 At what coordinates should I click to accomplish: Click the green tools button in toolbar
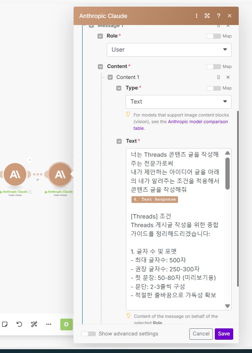[x=67, y=324]
